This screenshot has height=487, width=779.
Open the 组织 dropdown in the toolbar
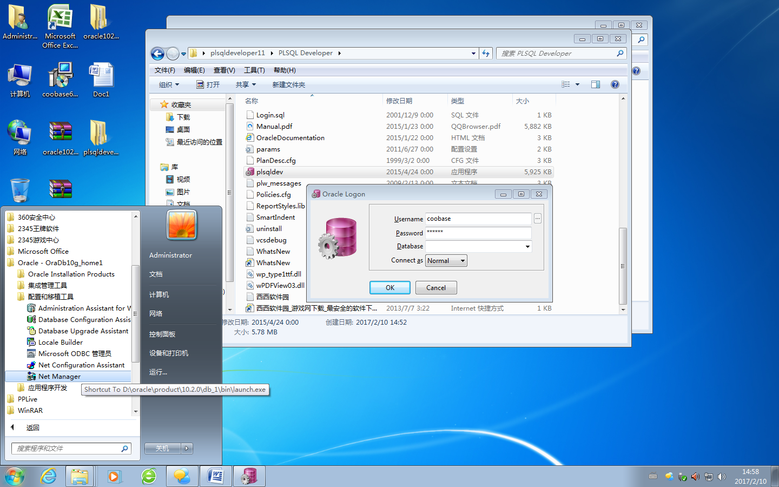point(169,84)
